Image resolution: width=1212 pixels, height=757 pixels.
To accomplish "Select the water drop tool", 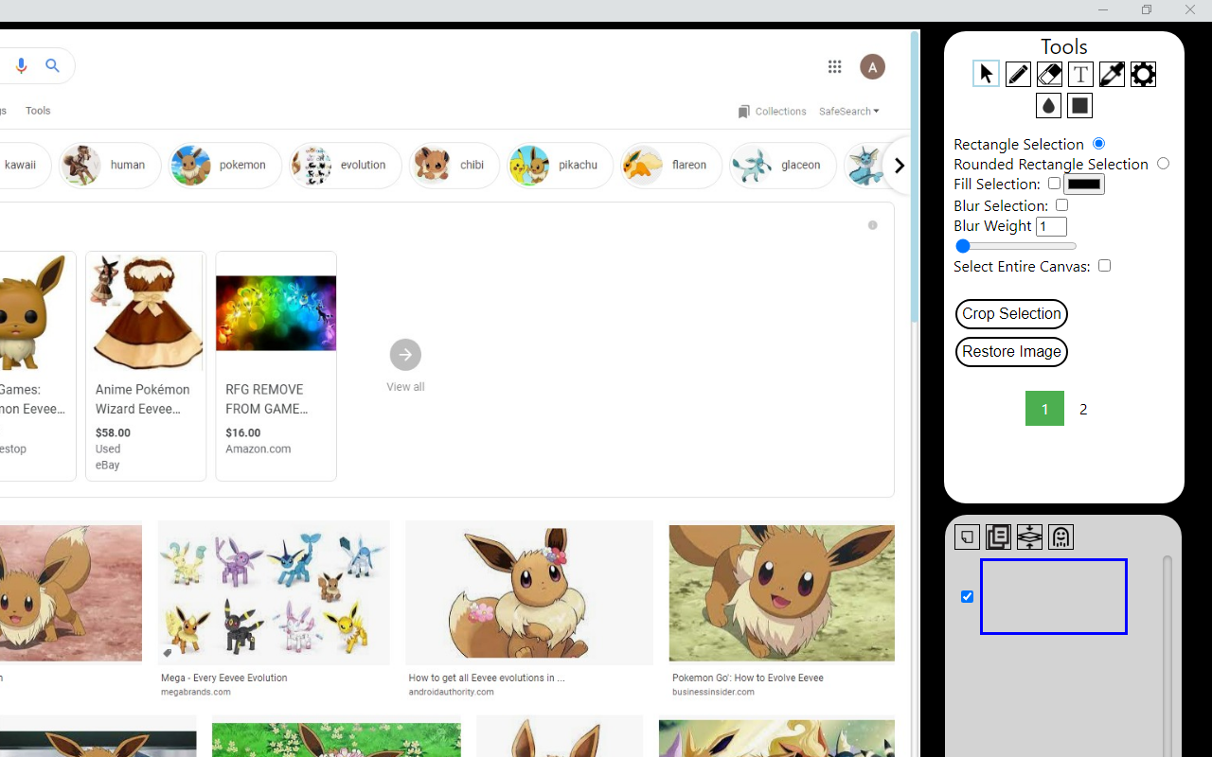I will [1048, 105].
